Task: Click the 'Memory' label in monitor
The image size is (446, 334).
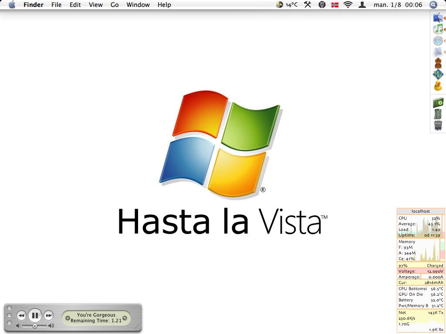Action: click(x=407, y=242)
